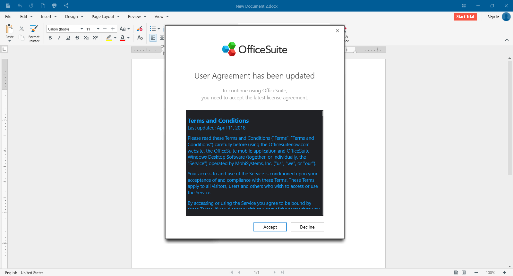
Task: Jump to the first page with the navigation arrow
Action: [x=231, y=272]
